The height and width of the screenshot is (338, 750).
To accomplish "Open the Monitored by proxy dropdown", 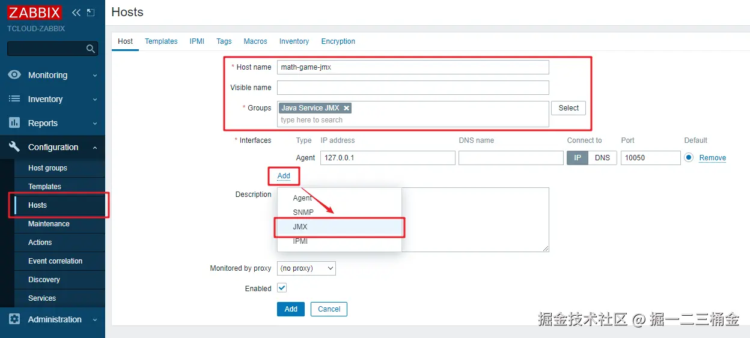I will pyautogui.click(x=306, y=268).
